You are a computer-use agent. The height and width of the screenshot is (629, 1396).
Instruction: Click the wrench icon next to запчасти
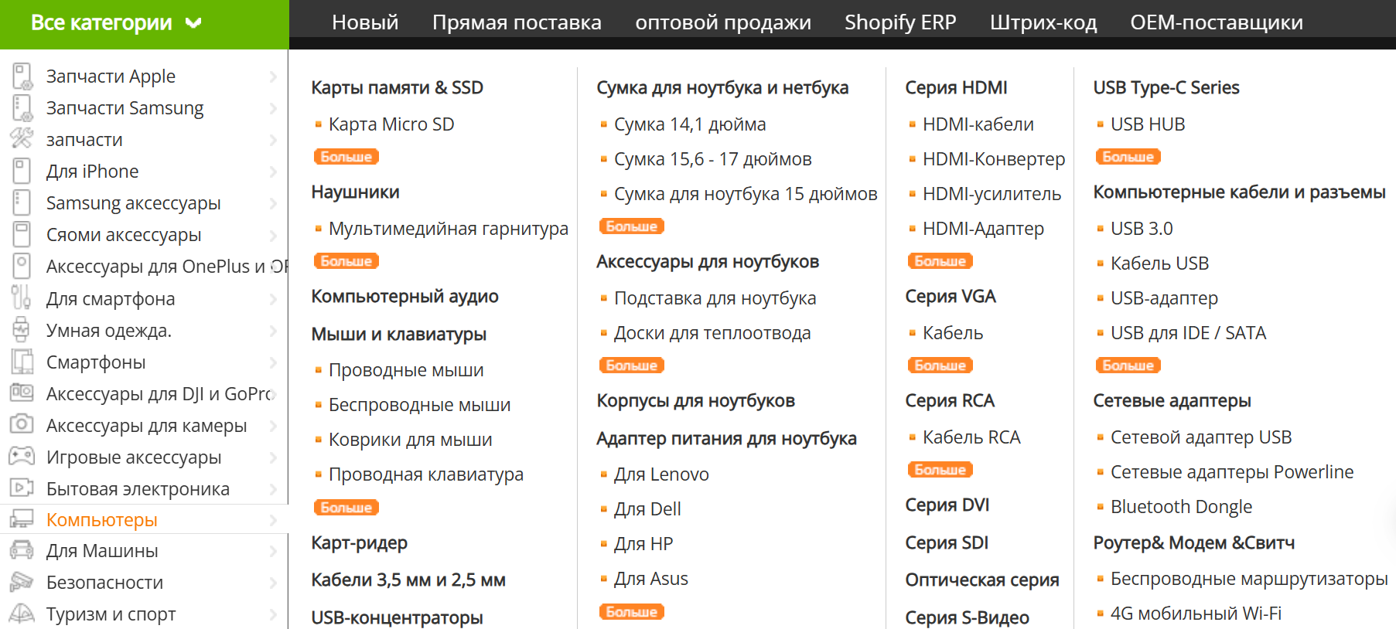22,140
